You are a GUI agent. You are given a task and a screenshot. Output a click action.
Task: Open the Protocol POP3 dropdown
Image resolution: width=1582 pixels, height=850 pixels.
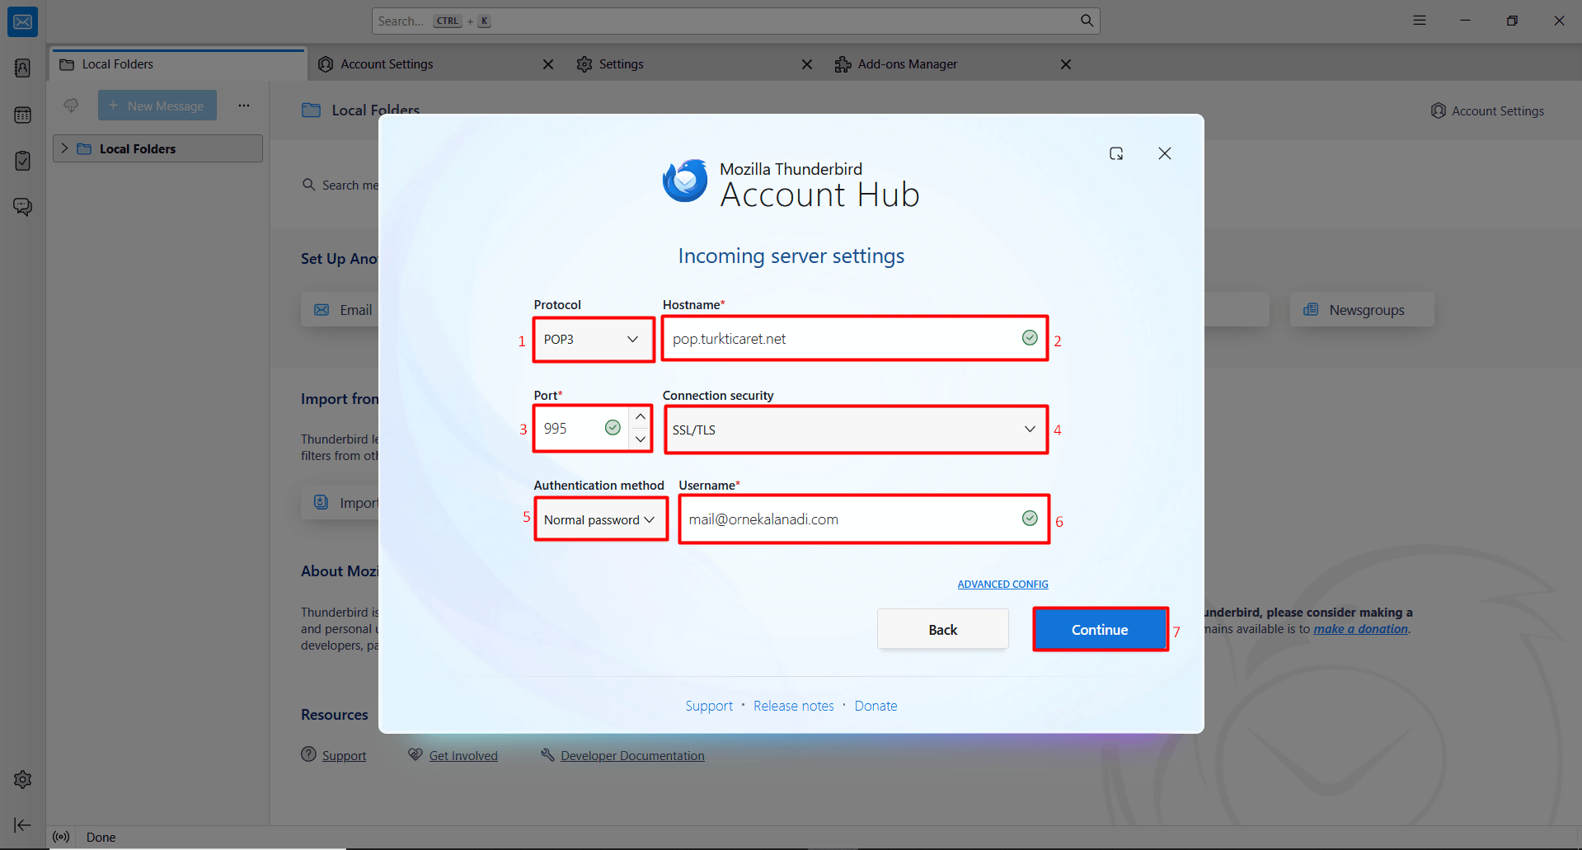592,340
